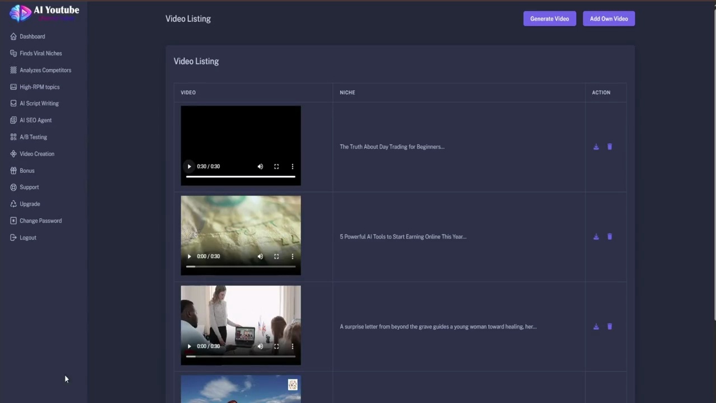This screenshot has width=716, height=403.
Task: Log out via the Logout link
Action: coord(28,238)
